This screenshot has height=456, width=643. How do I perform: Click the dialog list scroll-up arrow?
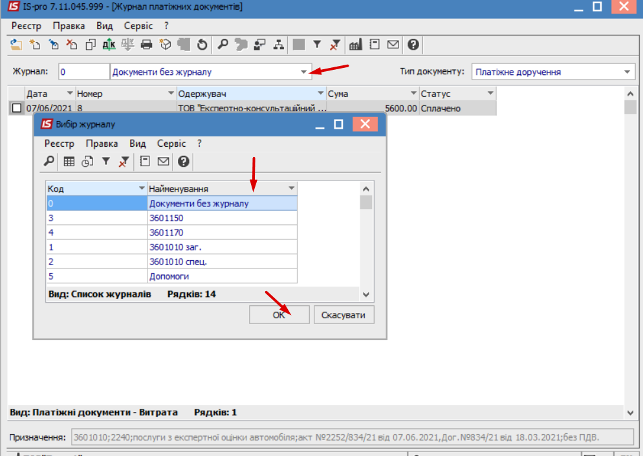coord(365,189)
